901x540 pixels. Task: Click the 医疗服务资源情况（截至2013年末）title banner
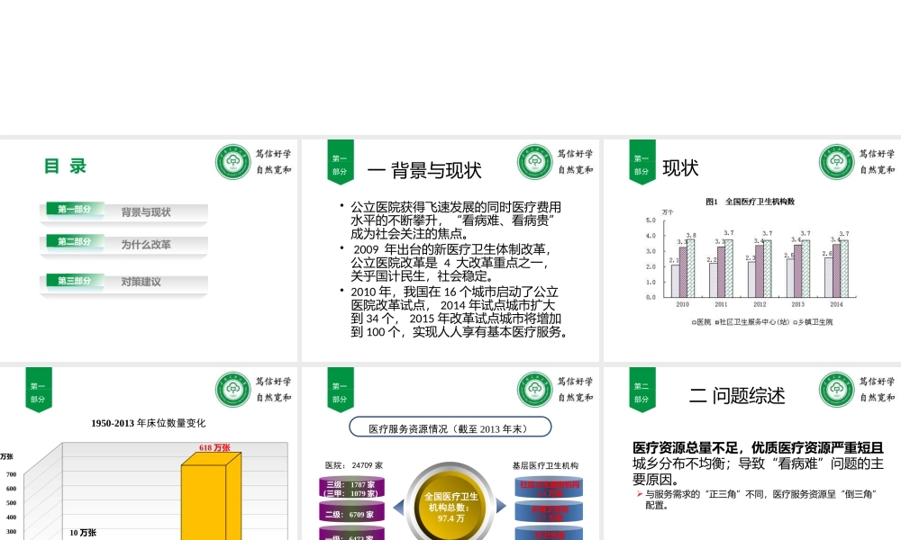[x=450, y=427]
